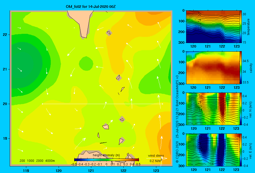Click longitude label 120 below main map

[x=59, y=171]
